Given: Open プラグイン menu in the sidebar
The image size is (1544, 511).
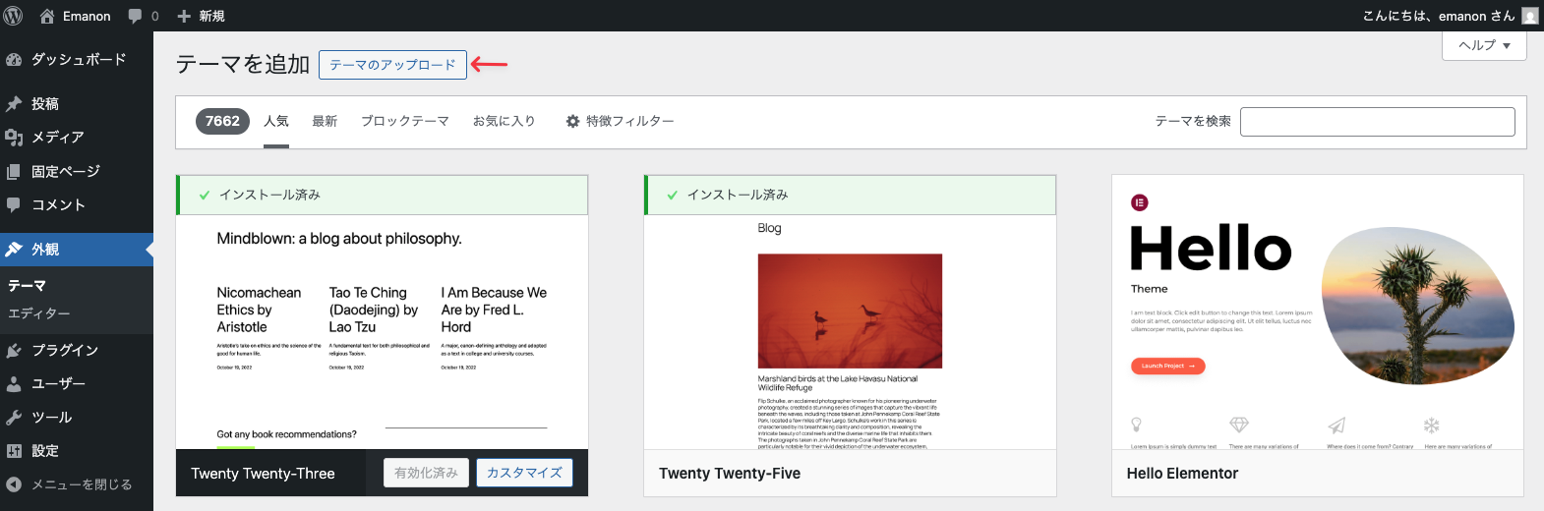Looking at the screenshot, I should click(x=64, y=350).
